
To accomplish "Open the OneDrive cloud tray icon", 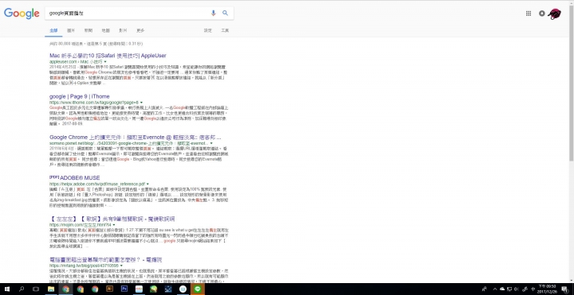I will (502, 289).
